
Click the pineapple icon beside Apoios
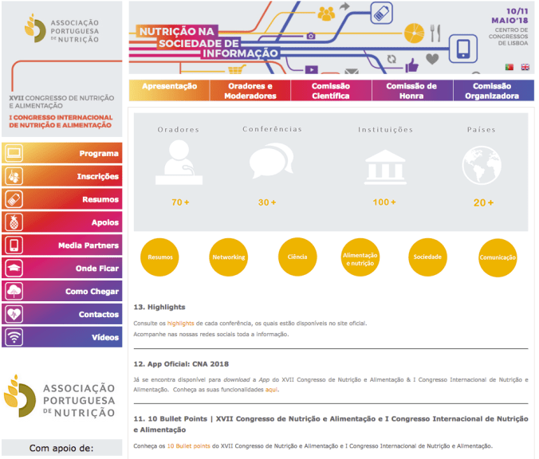(x=14, y=223)
